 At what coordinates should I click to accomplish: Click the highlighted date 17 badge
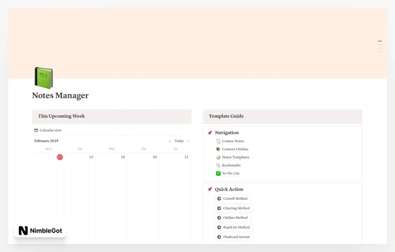pos(60,157)
